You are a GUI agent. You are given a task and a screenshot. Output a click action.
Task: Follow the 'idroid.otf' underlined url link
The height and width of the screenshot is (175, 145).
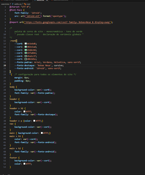[x=33, y=16]
